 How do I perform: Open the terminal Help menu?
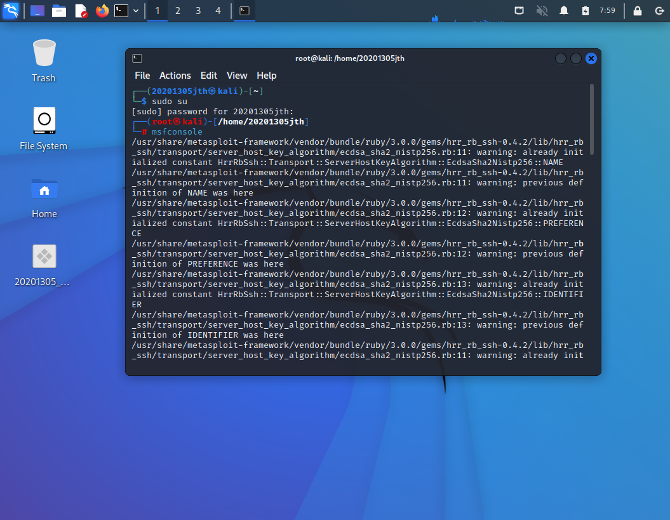267,76
